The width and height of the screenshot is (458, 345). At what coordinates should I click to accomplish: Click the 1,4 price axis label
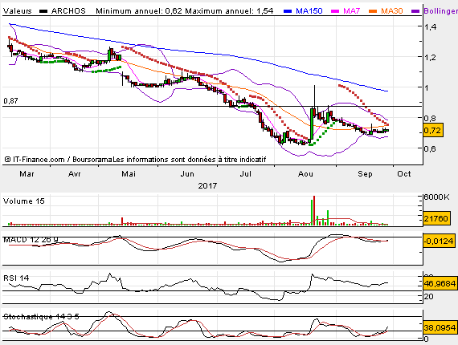(430, 27)
